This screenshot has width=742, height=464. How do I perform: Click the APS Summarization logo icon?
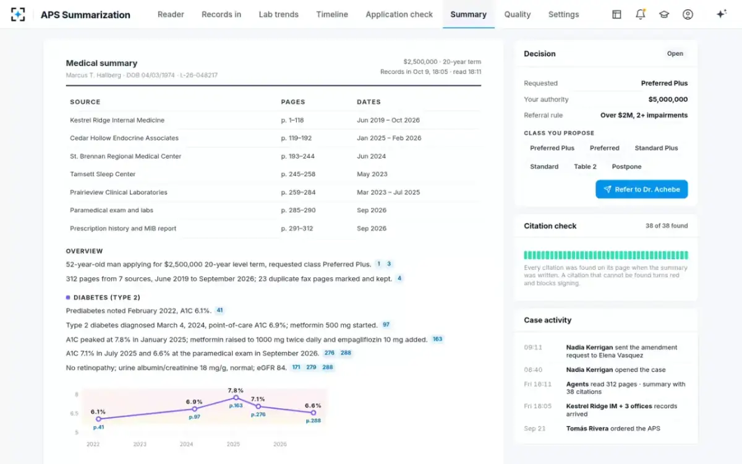[18, 14]
